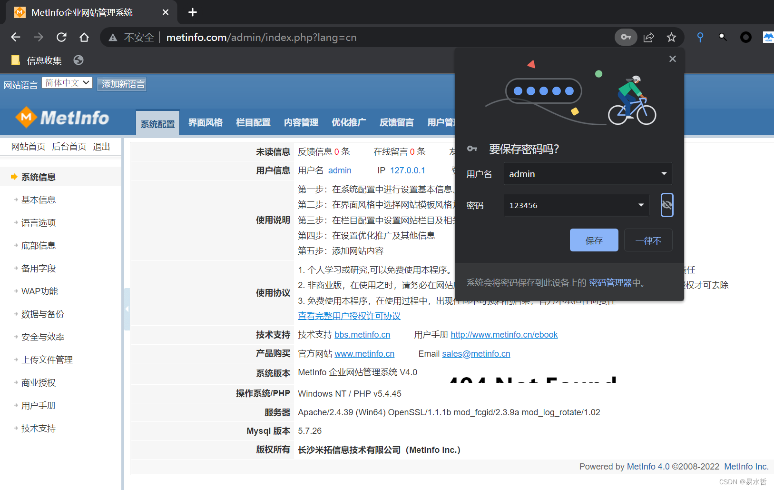Open the 信息收集 bookmark folder
This screenshot has width=774, height=490.
click(x=36, y=60)
